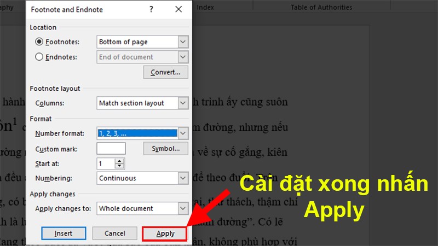Select the Footnotes radio button
Screen dimensions: 438x246
[39, 42]
